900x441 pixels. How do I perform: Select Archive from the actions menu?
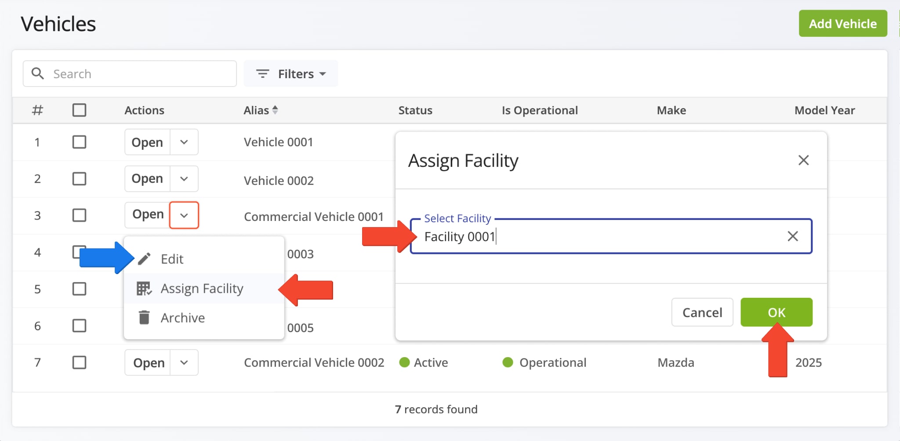coord(182,318)
